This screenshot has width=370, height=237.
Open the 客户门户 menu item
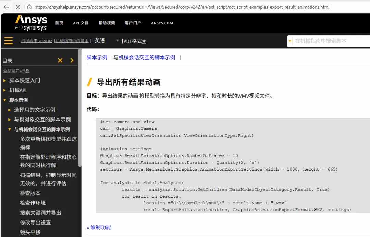(x=133, y=23)
